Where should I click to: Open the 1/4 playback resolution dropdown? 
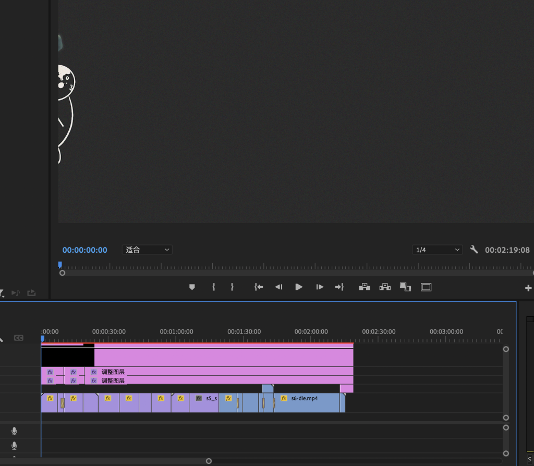437,250
